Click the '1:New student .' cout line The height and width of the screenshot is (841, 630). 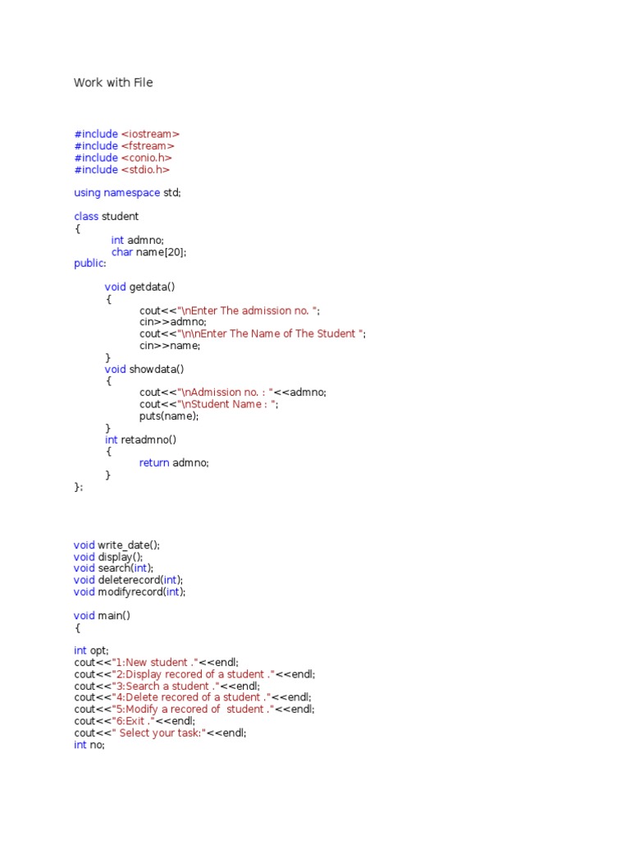(x=157, y=663)
